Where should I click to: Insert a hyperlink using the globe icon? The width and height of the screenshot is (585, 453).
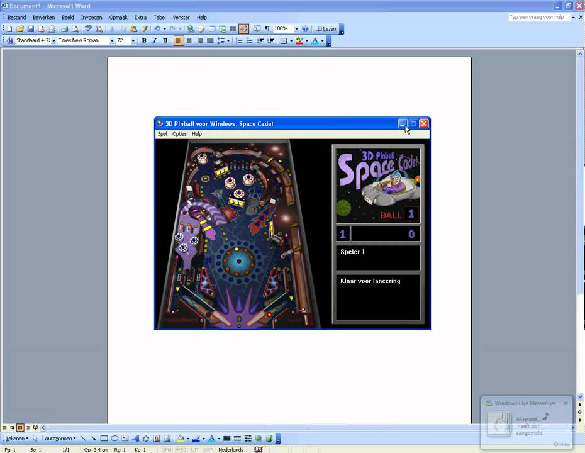pyautogui.click(x=191, y=29)
